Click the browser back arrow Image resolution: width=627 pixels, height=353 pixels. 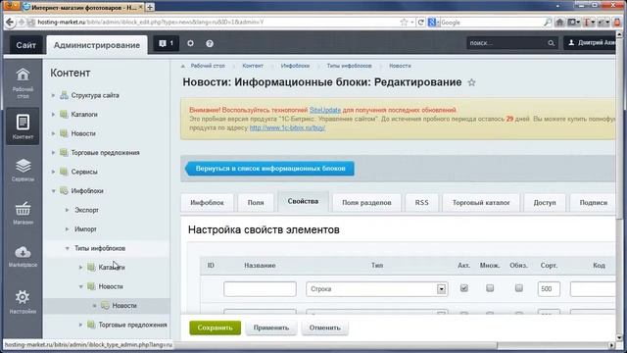10,23
